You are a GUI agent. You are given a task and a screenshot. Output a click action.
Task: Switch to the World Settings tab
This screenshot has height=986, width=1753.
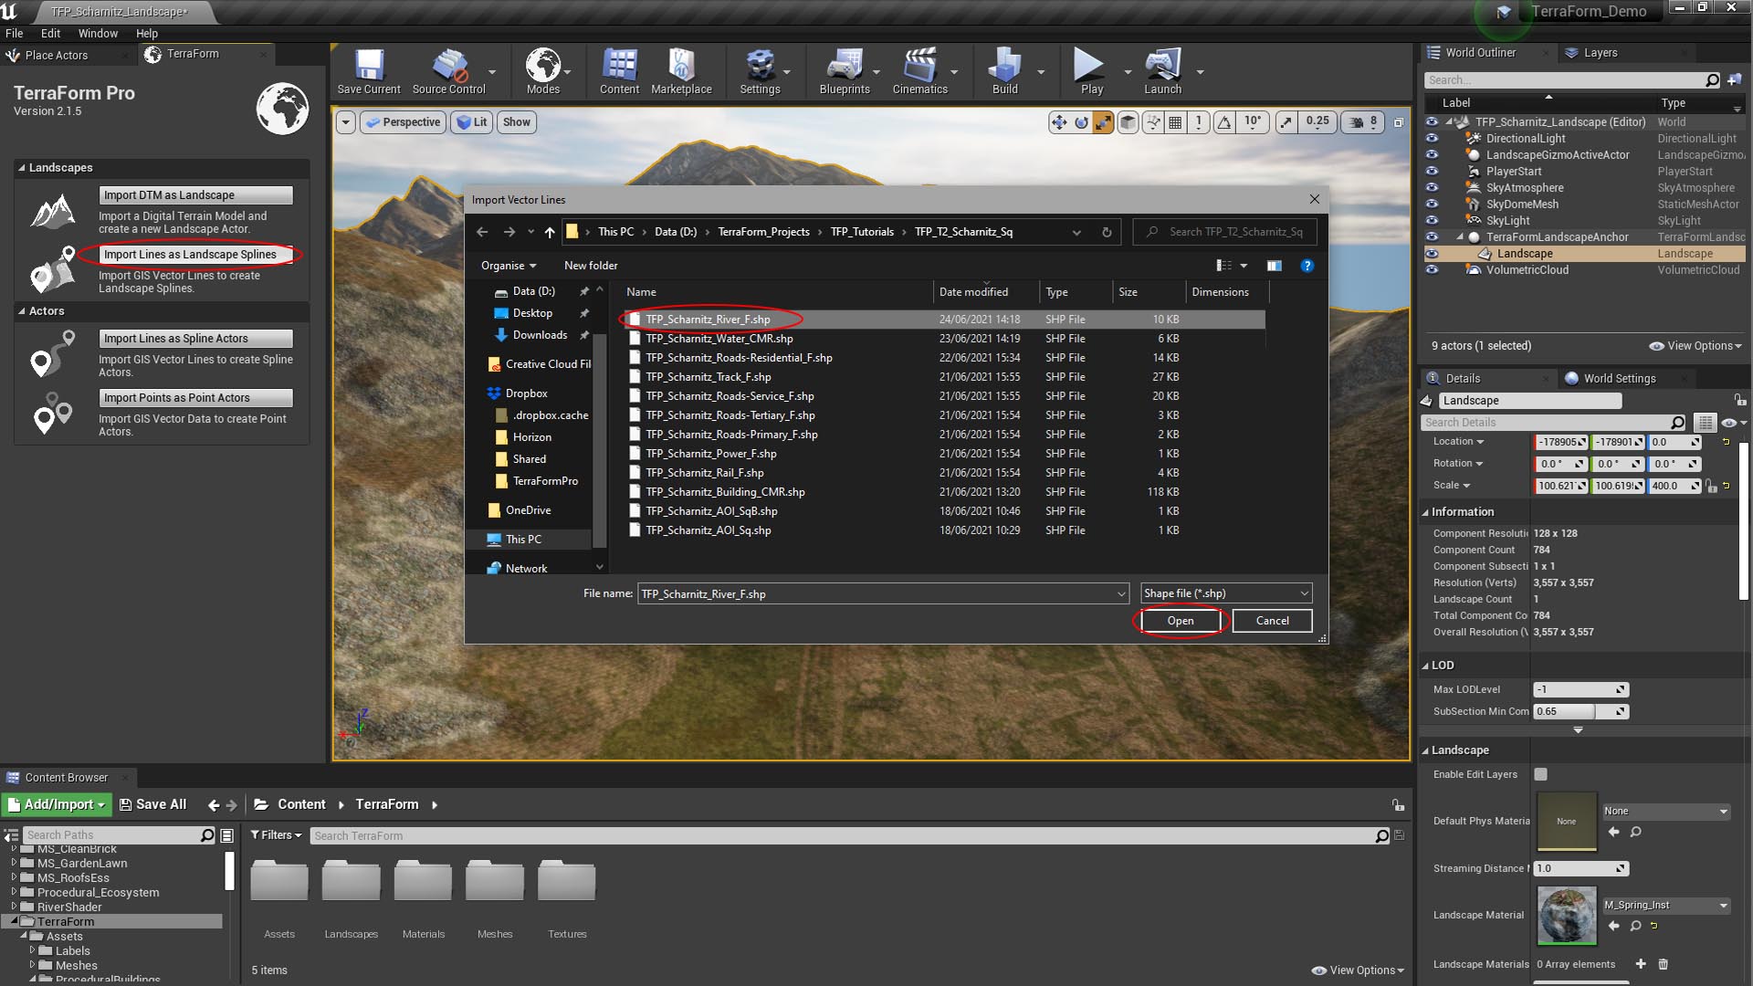point(1619,379)
